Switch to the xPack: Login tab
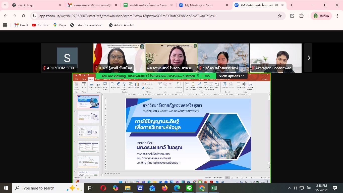This screenshot has height=193, width=343. (x=35, y=5)
